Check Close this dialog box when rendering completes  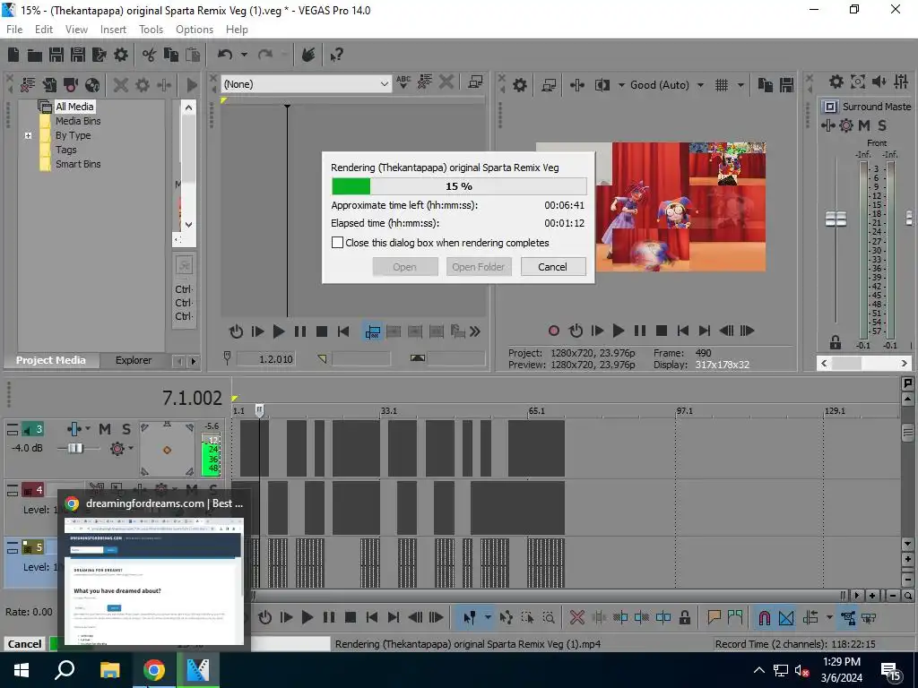click(x=337, y=242)
